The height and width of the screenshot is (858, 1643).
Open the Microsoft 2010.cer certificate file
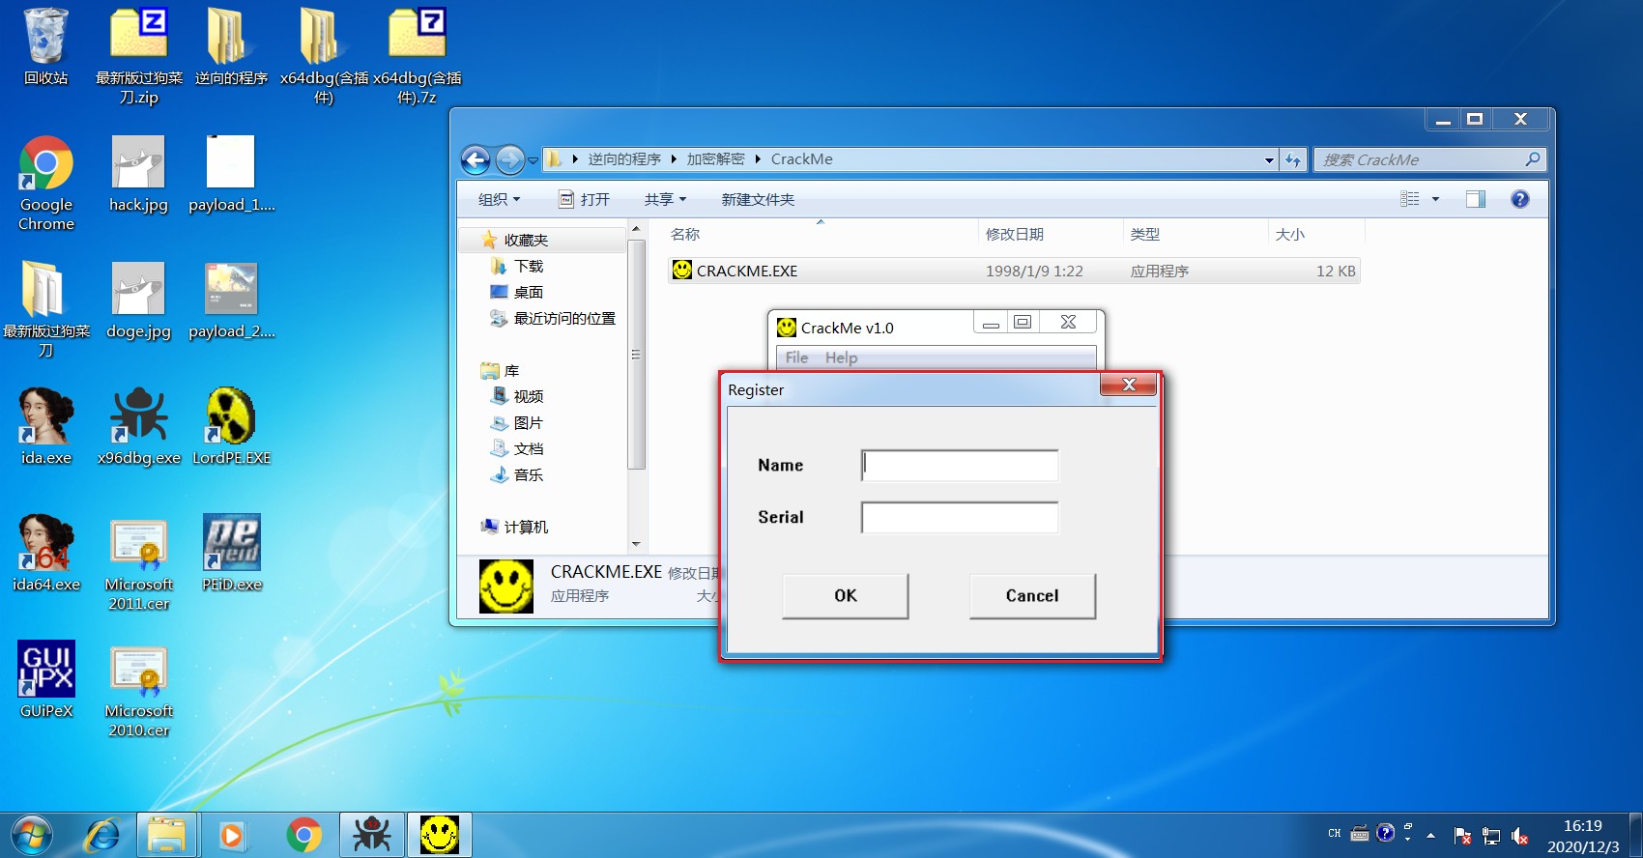138,690
